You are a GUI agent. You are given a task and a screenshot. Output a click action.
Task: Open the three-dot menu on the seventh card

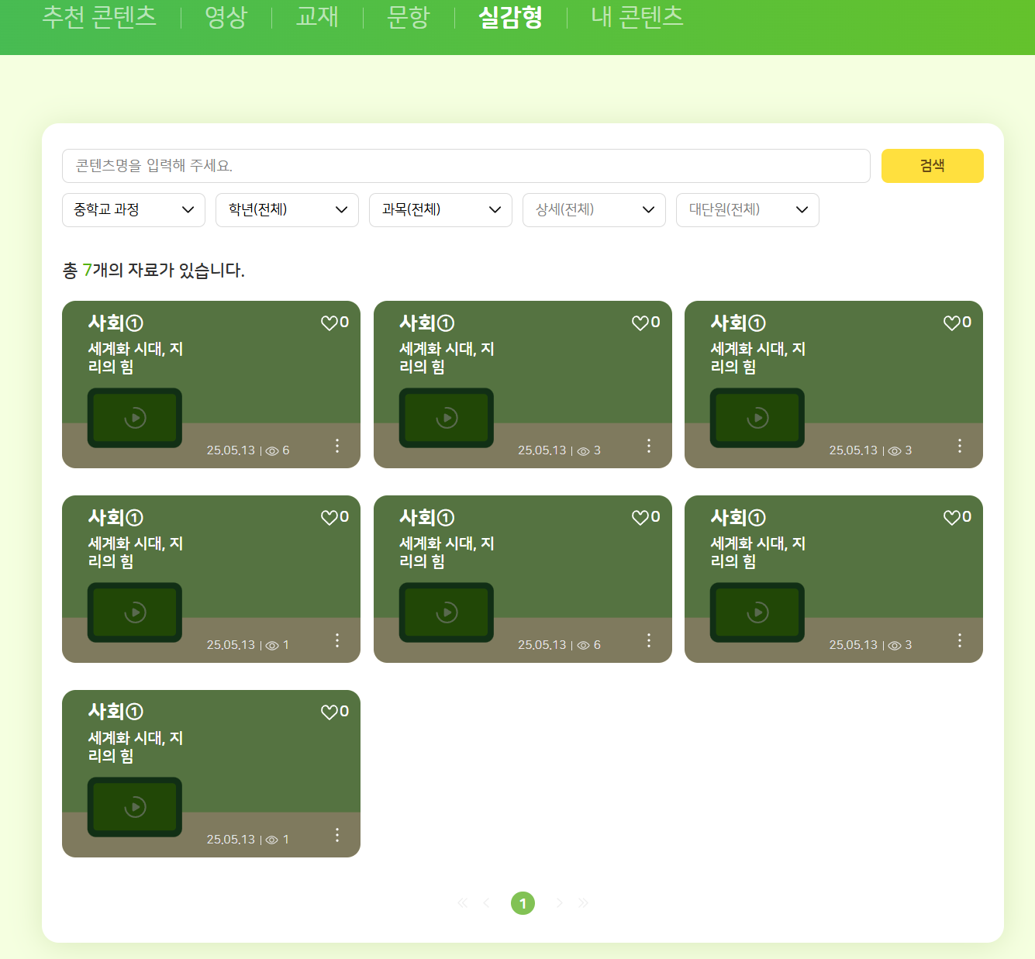point(337,835)
